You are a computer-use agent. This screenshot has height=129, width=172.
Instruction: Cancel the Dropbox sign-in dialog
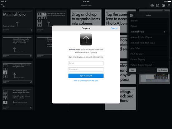[114, 28]
